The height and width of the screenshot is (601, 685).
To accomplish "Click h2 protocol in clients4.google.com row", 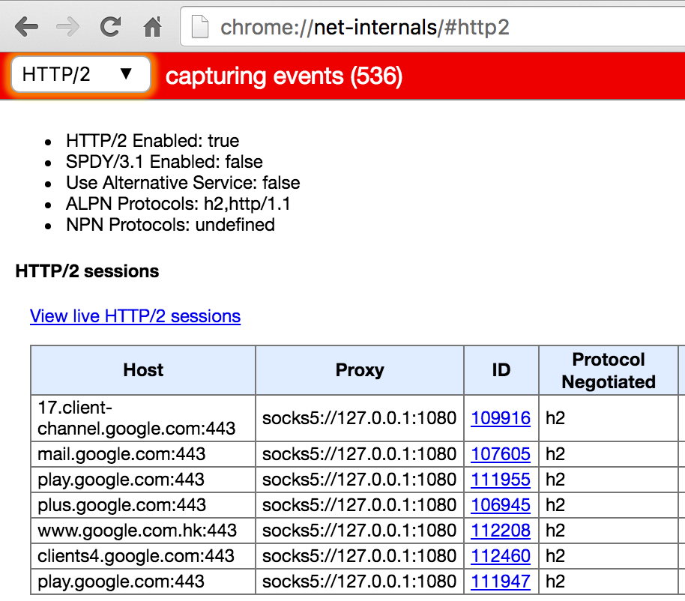I will [x=608, y=556].
